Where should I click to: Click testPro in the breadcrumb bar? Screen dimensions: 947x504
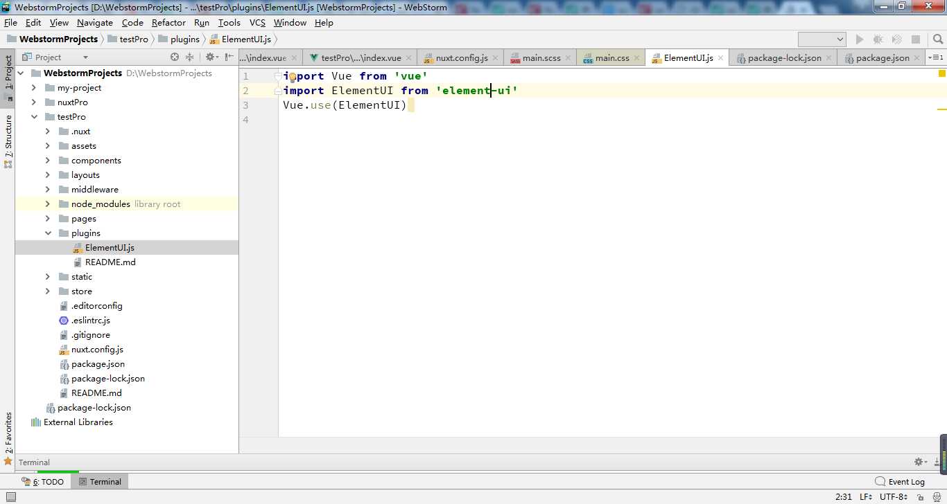point(128,39)
